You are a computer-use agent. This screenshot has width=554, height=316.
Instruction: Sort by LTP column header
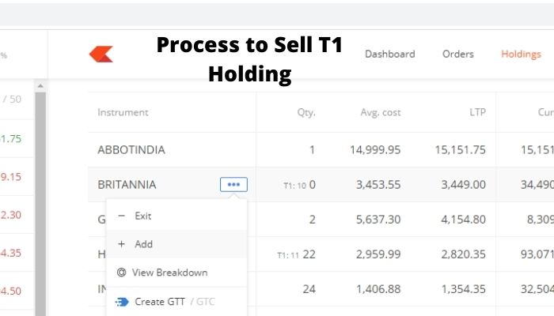coord(478,112)
